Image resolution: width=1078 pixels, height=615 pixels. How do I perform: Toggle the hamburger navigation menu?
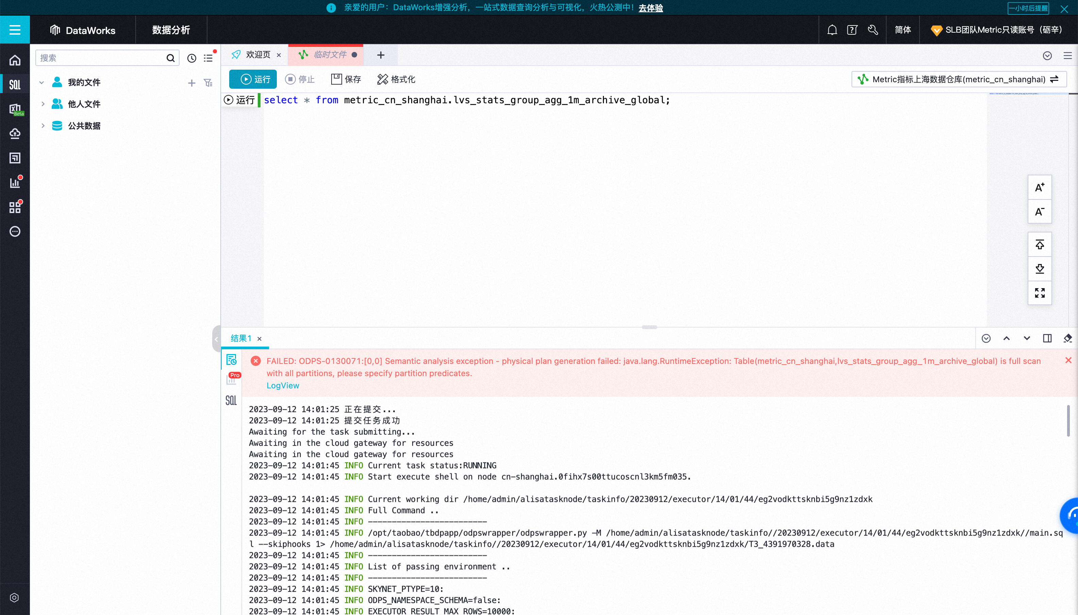pos(15,30)
